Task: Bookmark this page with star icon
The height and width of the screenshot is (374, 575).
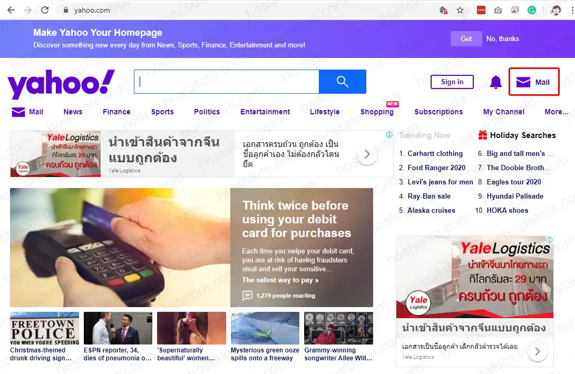Action: coord(460,10)
